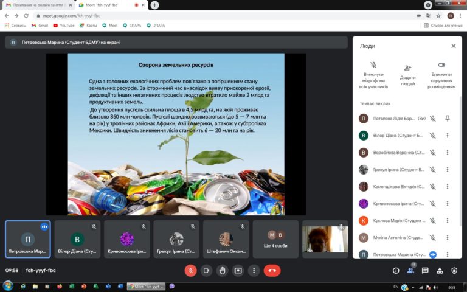Image resolution: width=467 pixels, height=292 pixels.
Task: Pin Потапова Лідія with pin icon
Action: (x=448, y=118)
